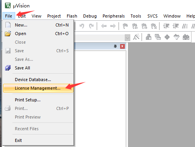Expand the target selection dropdown arrow
Screen dimensions: 195x147
click(x=128, y=38)
